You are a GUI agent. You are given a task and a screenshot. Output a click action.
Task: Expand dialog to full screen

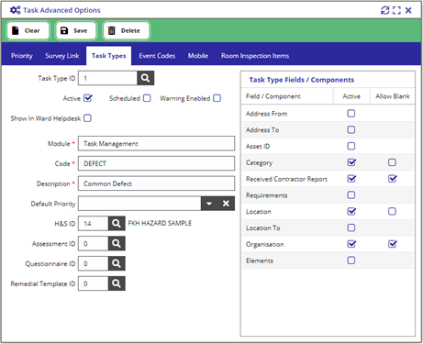396,10
